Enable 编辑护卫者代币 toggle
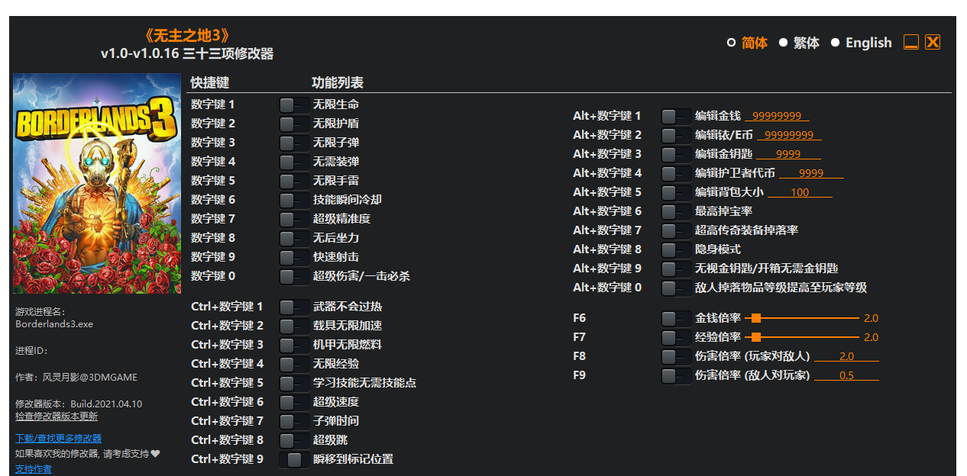Screen dimensions: 967x476 coord(676,173)
